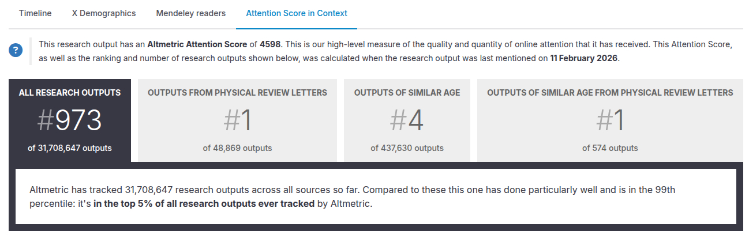This screenshot has height=242, width=749.
Task: Click the Attention Score in Context tab
Action: click(297, 13)
